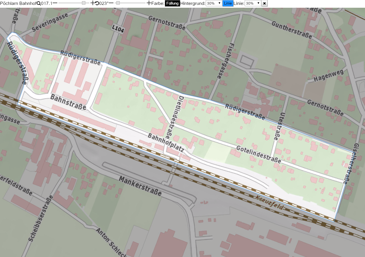Viewport: 365px width, 257px height.
Task: Click the L104 road shield on map
Action: point(118,29)
